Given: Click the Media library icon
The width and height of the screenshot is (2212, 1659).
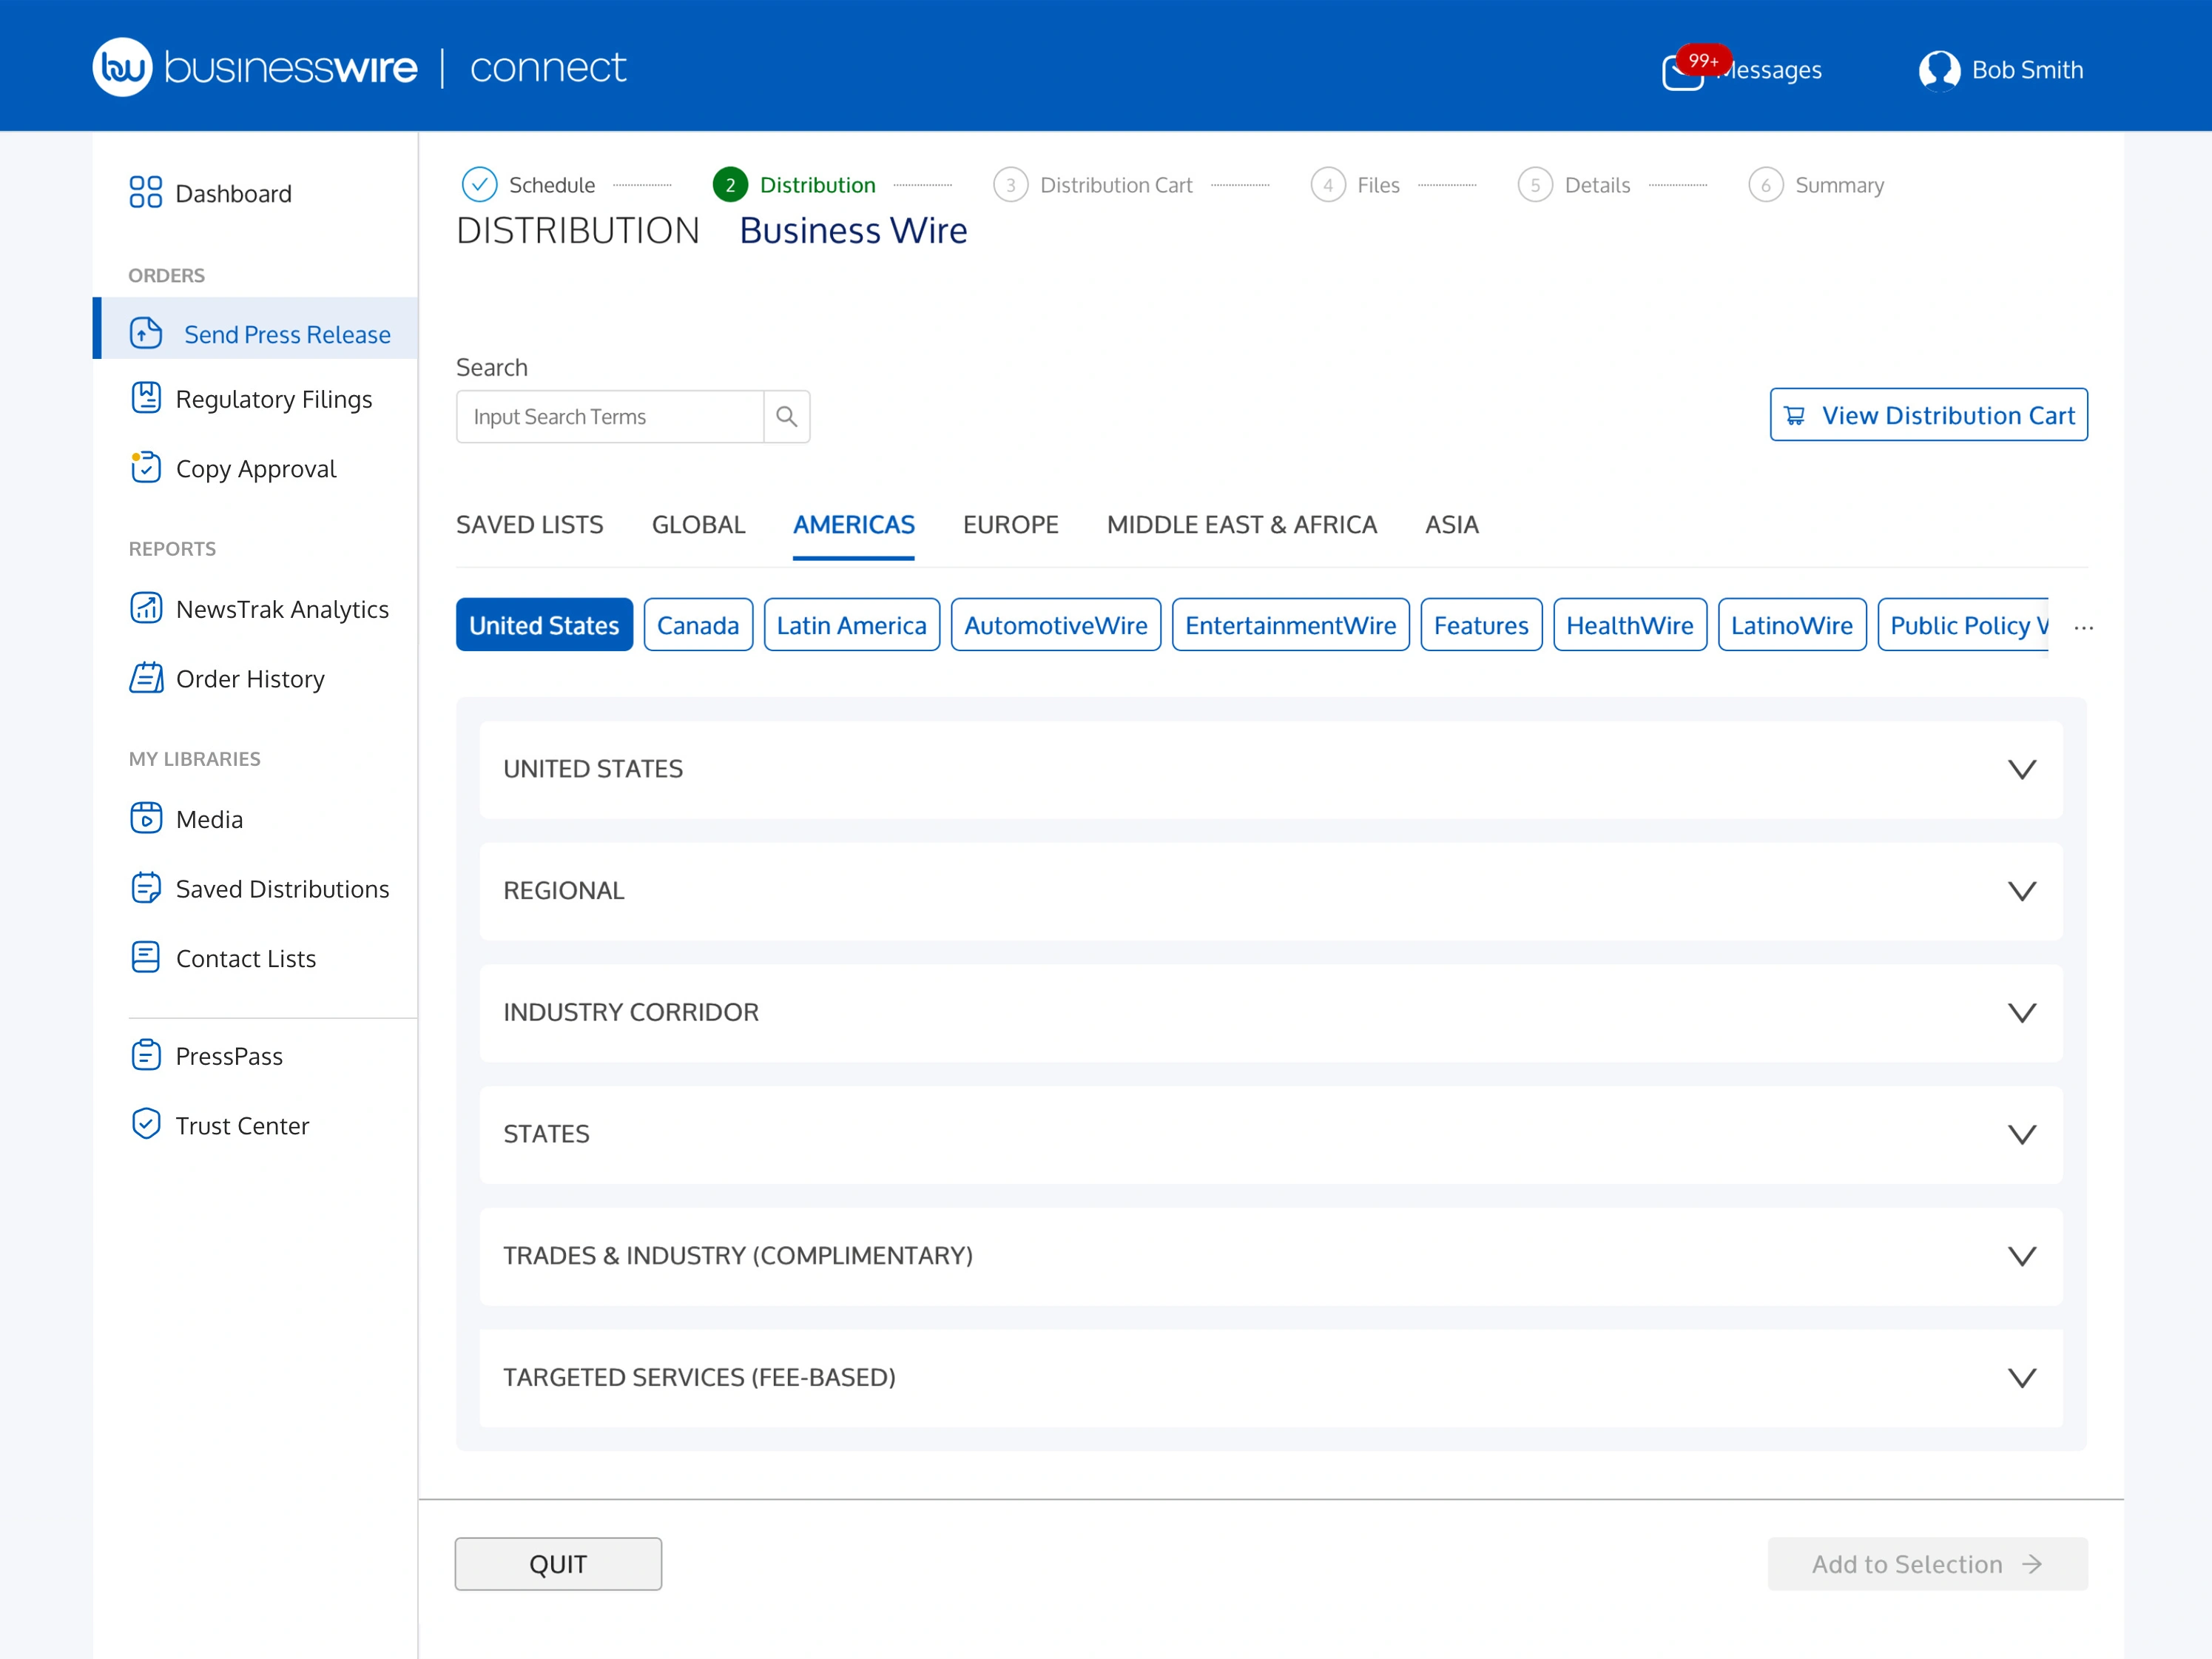Looking at the screenshot, I should [146, 818].
